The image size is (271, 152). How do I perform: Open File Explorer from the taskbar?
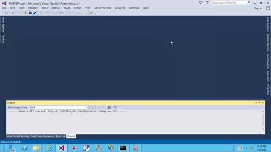pos(36,148)
